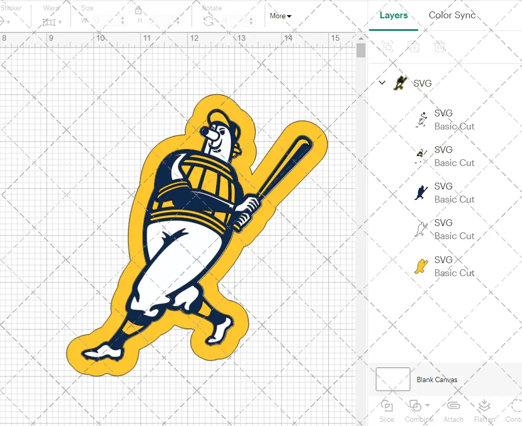Image resolution: width=522 pixels, height=426 pixels.
Task: Click the Warp icon
Action: [49, 22]
